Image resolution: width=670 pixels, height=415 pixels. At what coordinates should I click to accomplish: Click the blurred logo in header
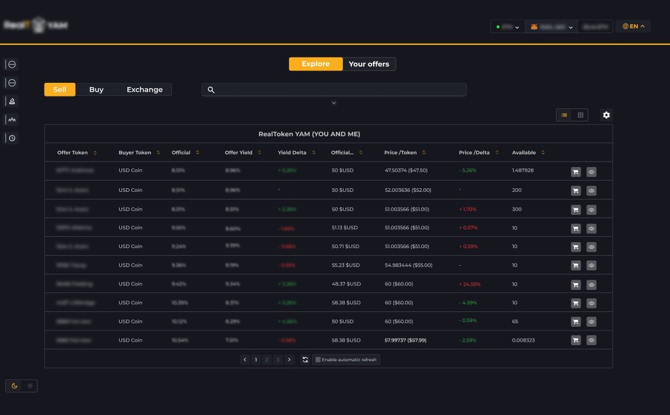click(36, 25)
